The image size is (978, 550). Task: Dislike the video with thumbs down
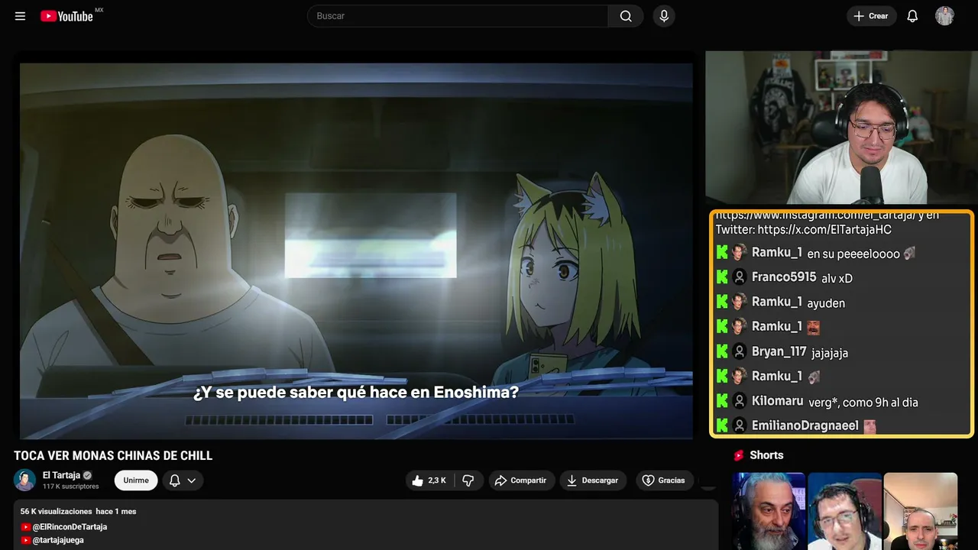pyautogui.click(x=468, y=480)
